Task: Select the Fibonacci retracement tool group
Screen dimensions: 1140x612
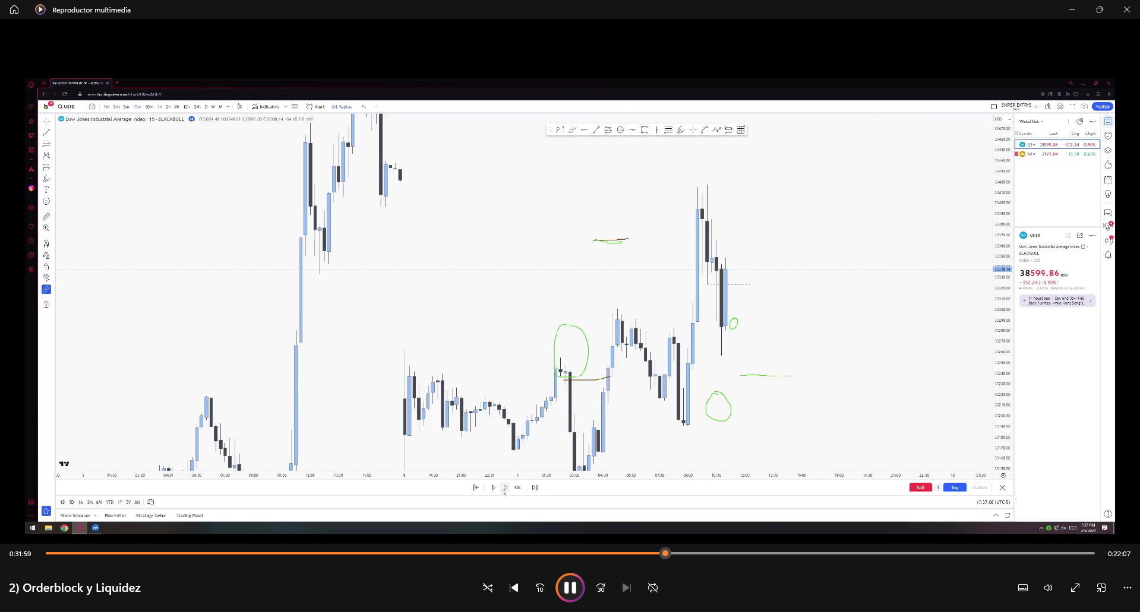Action: point(46,144)
